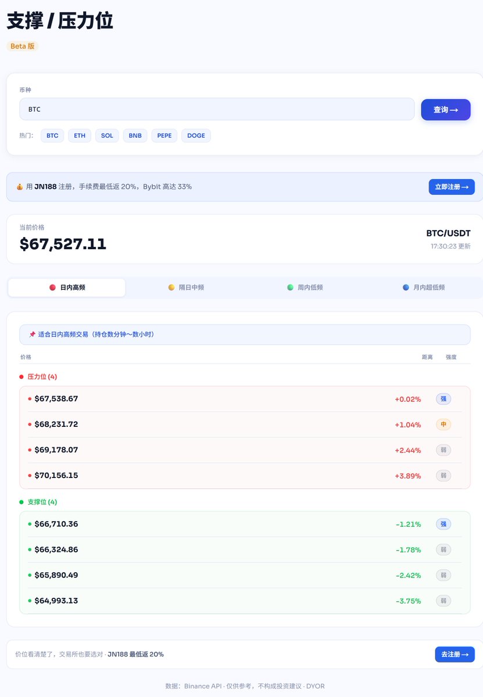Switch to the 日内高频 tab
The width and height of the screenshot is (483, 697).
[67, 288]
